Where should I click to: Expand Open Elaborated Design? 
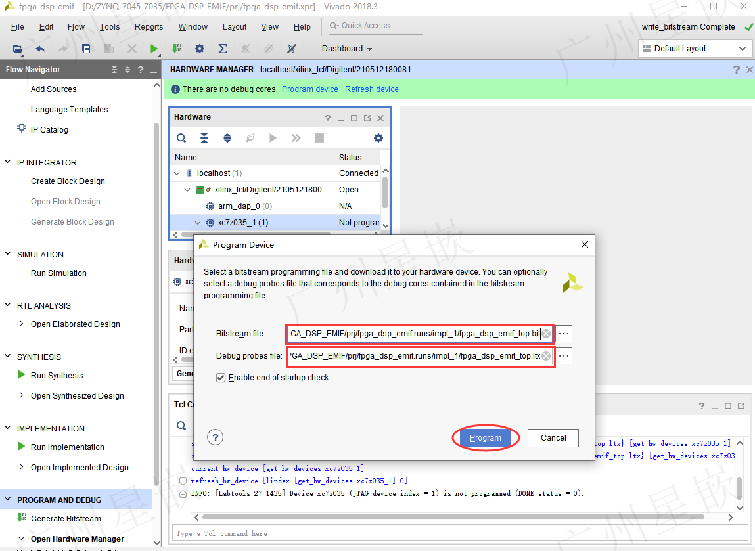(x=21, y=324)
